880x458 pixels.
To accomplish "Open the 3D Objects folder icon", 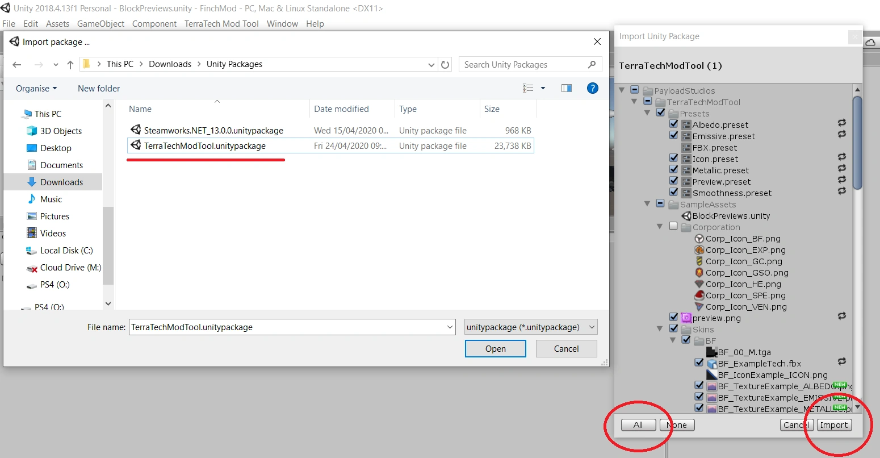I will 32,131.
